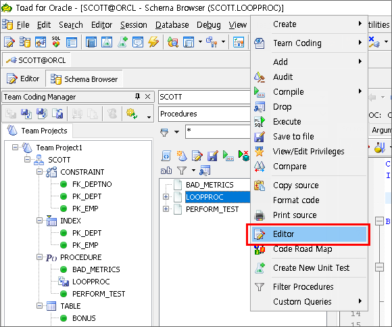Open the SCOTT schema dropdown
The width and height of the screenshot is (392, 327).
pos(205,97)
